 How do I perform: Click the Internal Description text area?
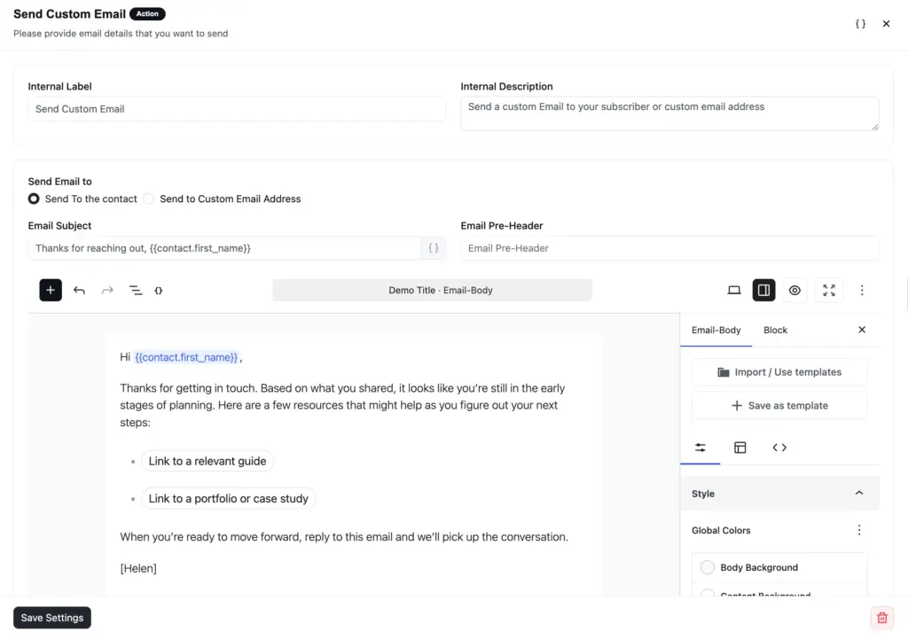point(669,113)
